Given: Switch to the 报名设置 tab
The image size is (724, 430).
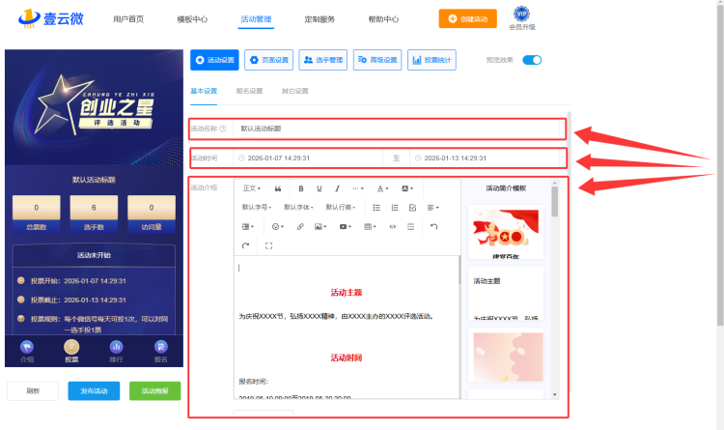Looking at the screenshot, I should click(x=249, y=91).
